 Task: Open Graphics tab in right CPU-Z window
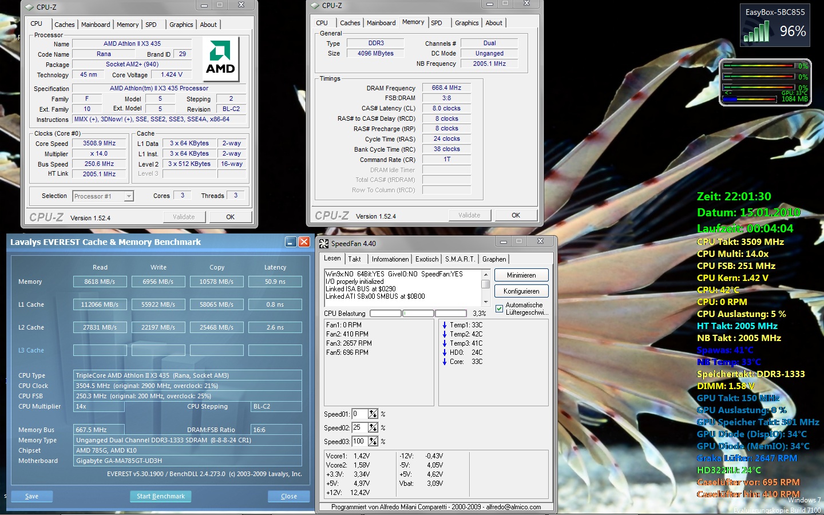467,23
